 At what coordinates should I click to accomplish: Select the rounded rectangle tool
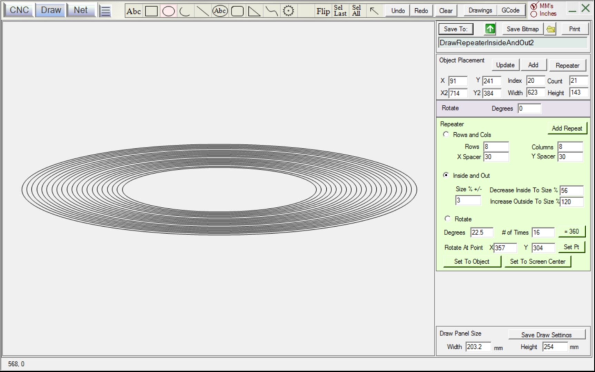tap(237, 11)
